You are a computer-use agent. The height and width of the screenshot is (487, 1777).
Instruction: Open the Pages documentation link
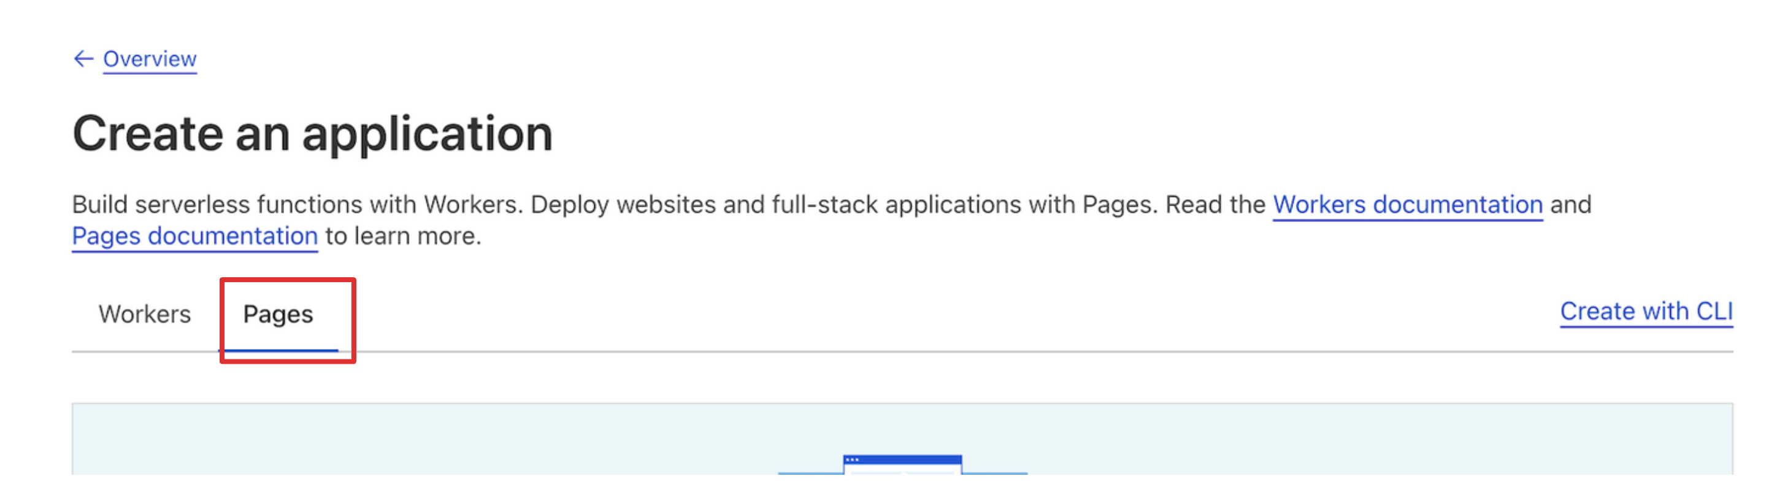click(194, 236)
